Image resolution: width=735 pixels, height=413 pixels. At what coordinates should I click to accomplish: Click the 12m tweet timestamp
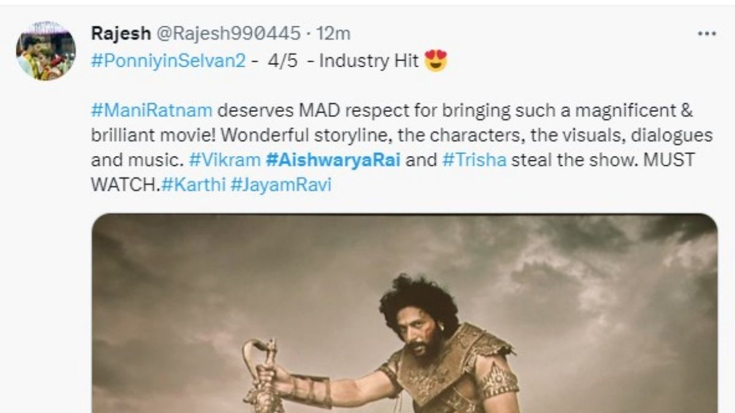tap(334, 33)
